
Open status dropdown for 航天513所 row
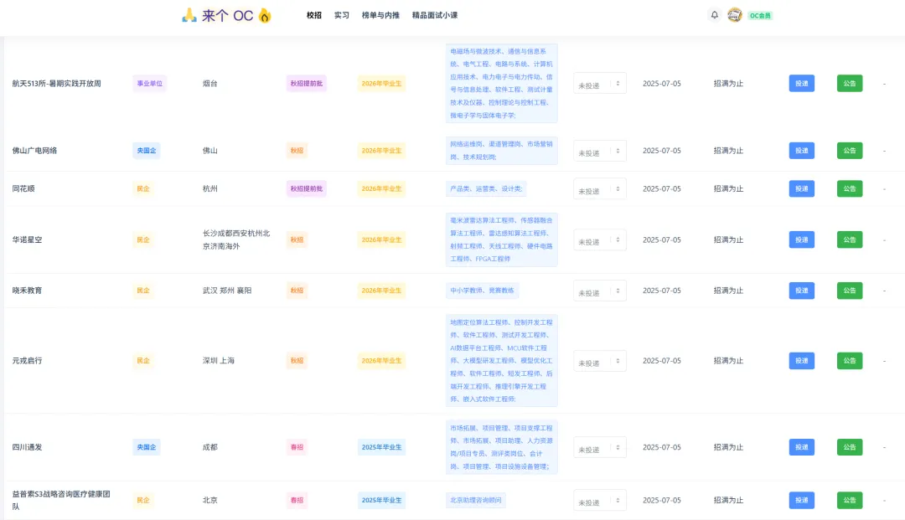pyautogui.click(x=600, y=84)
